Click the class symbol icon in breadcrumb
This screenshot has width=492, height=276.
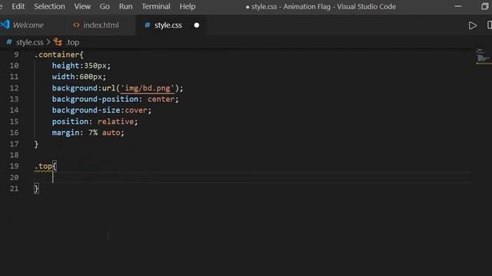(x=58, y=42)
